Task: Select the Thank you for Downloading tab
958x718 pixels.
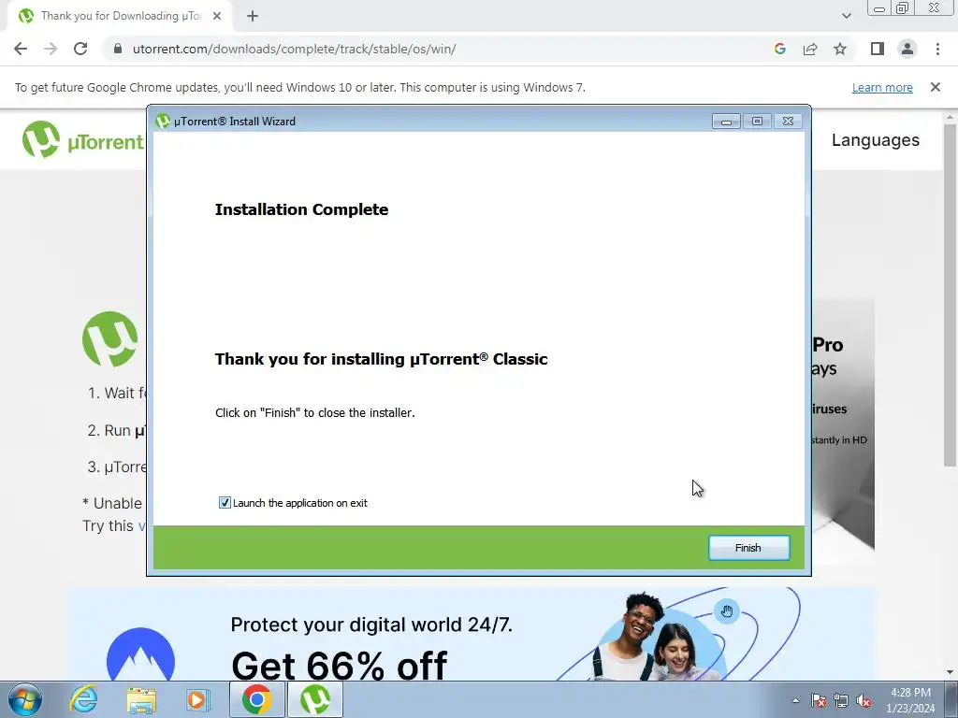Action: [120, 16]
